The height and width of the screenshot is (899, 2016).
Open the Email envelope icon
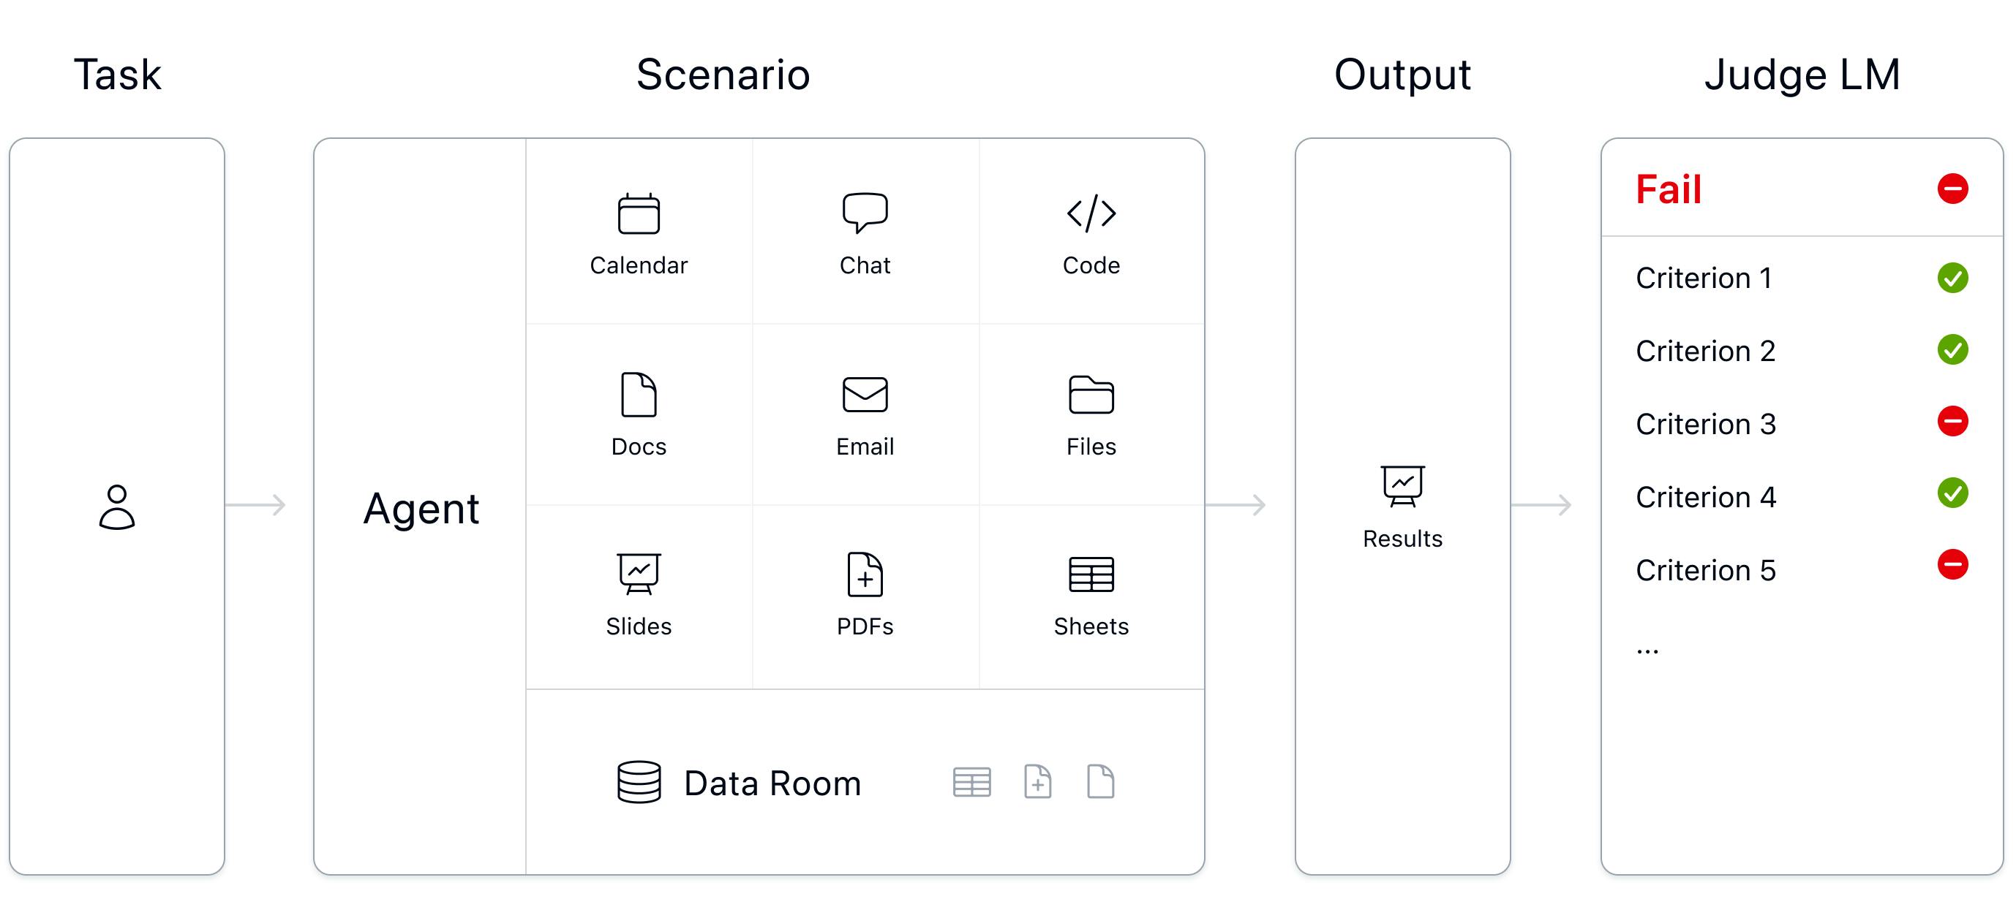(x=865, y=395)
